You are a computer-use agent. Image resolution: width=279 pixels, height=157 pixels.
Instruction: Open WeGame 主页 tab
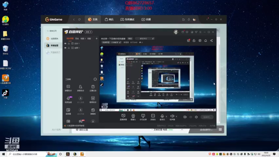point(93,20)
